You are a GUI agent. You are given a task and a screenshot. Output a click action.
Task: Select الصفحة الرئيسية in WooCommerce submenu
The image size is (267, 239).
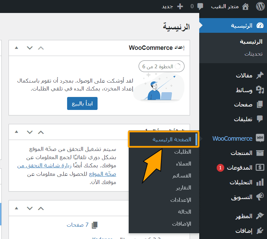[172, 140]
